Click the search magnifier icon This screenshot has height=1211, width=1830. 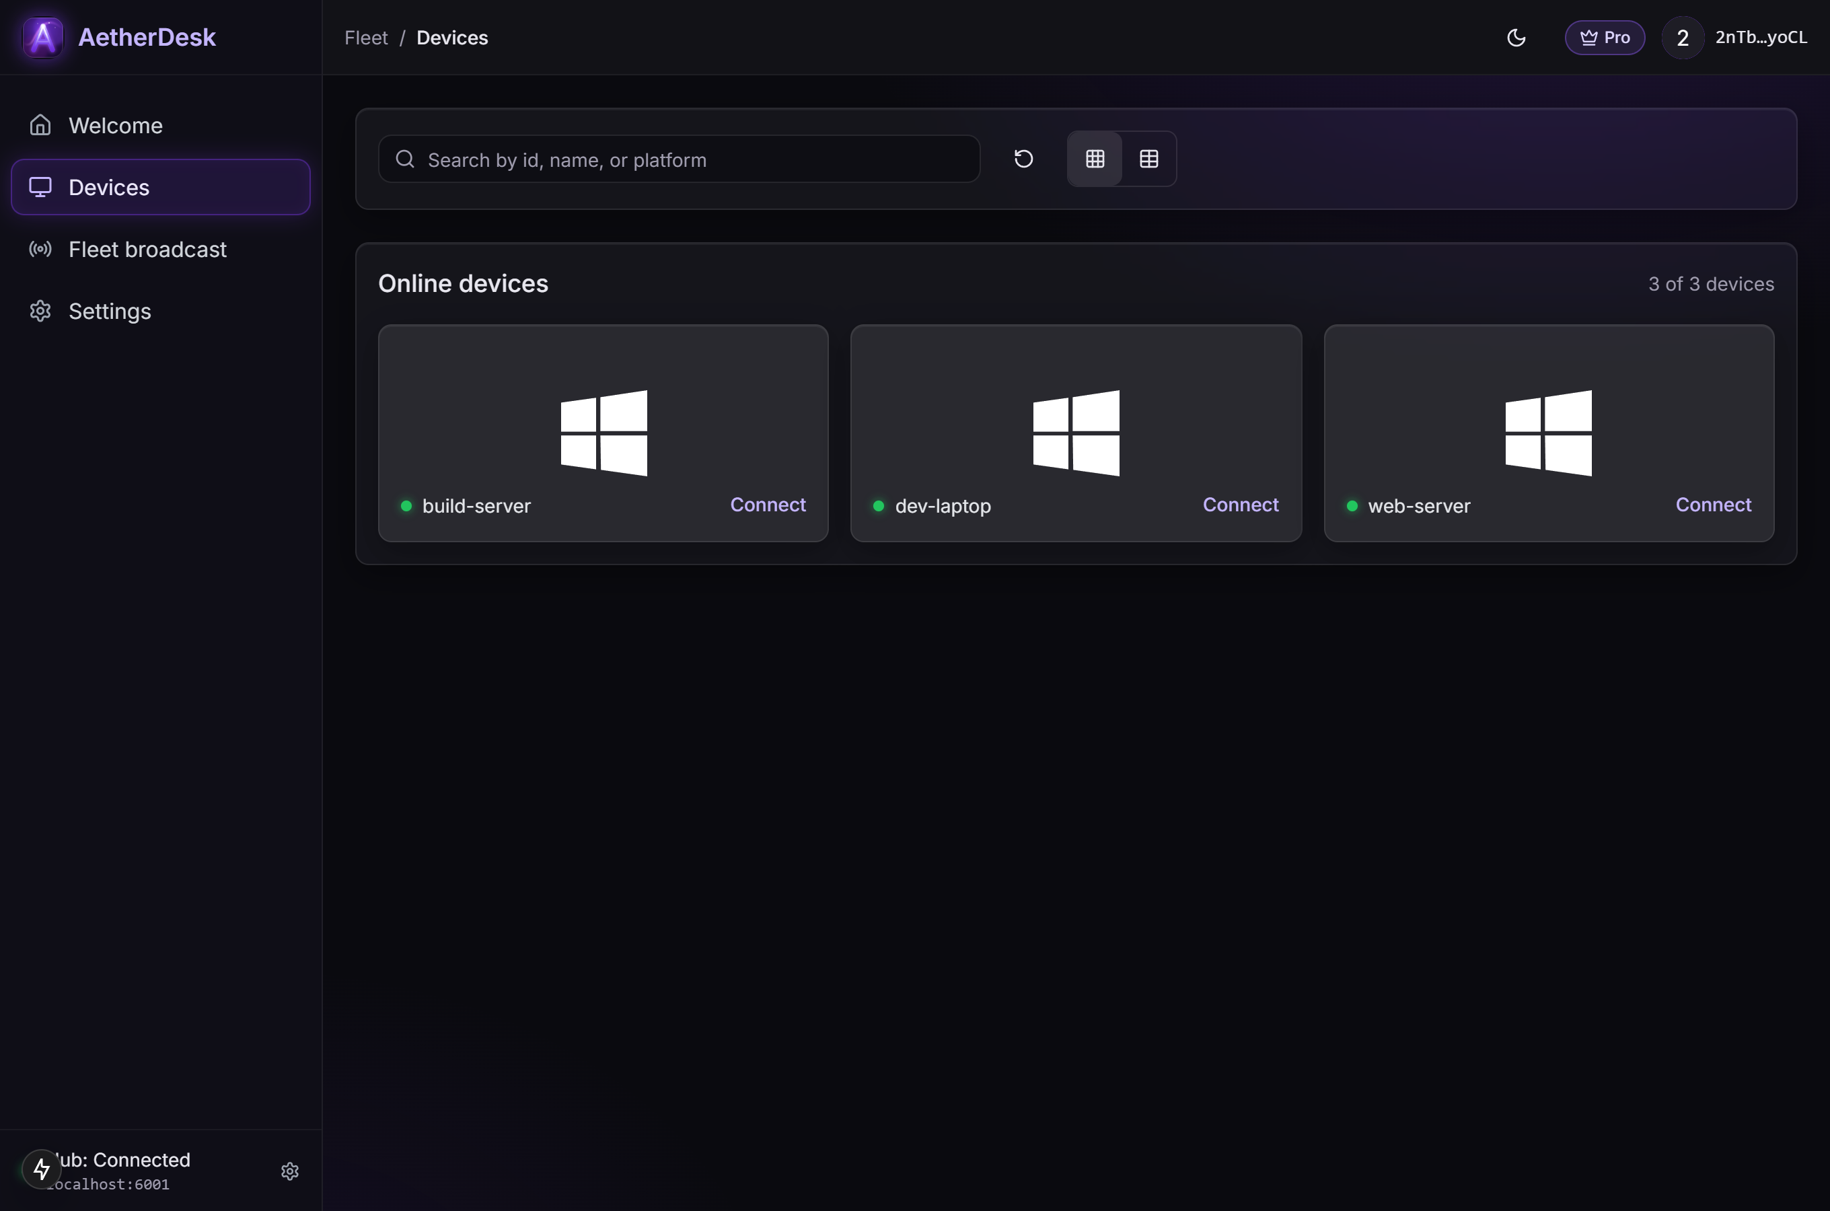point(406,159)
